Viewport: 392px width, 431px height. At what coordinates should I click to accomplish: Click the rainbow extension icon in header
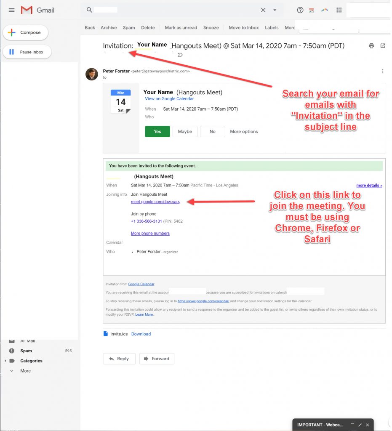[x=325, y=10]
